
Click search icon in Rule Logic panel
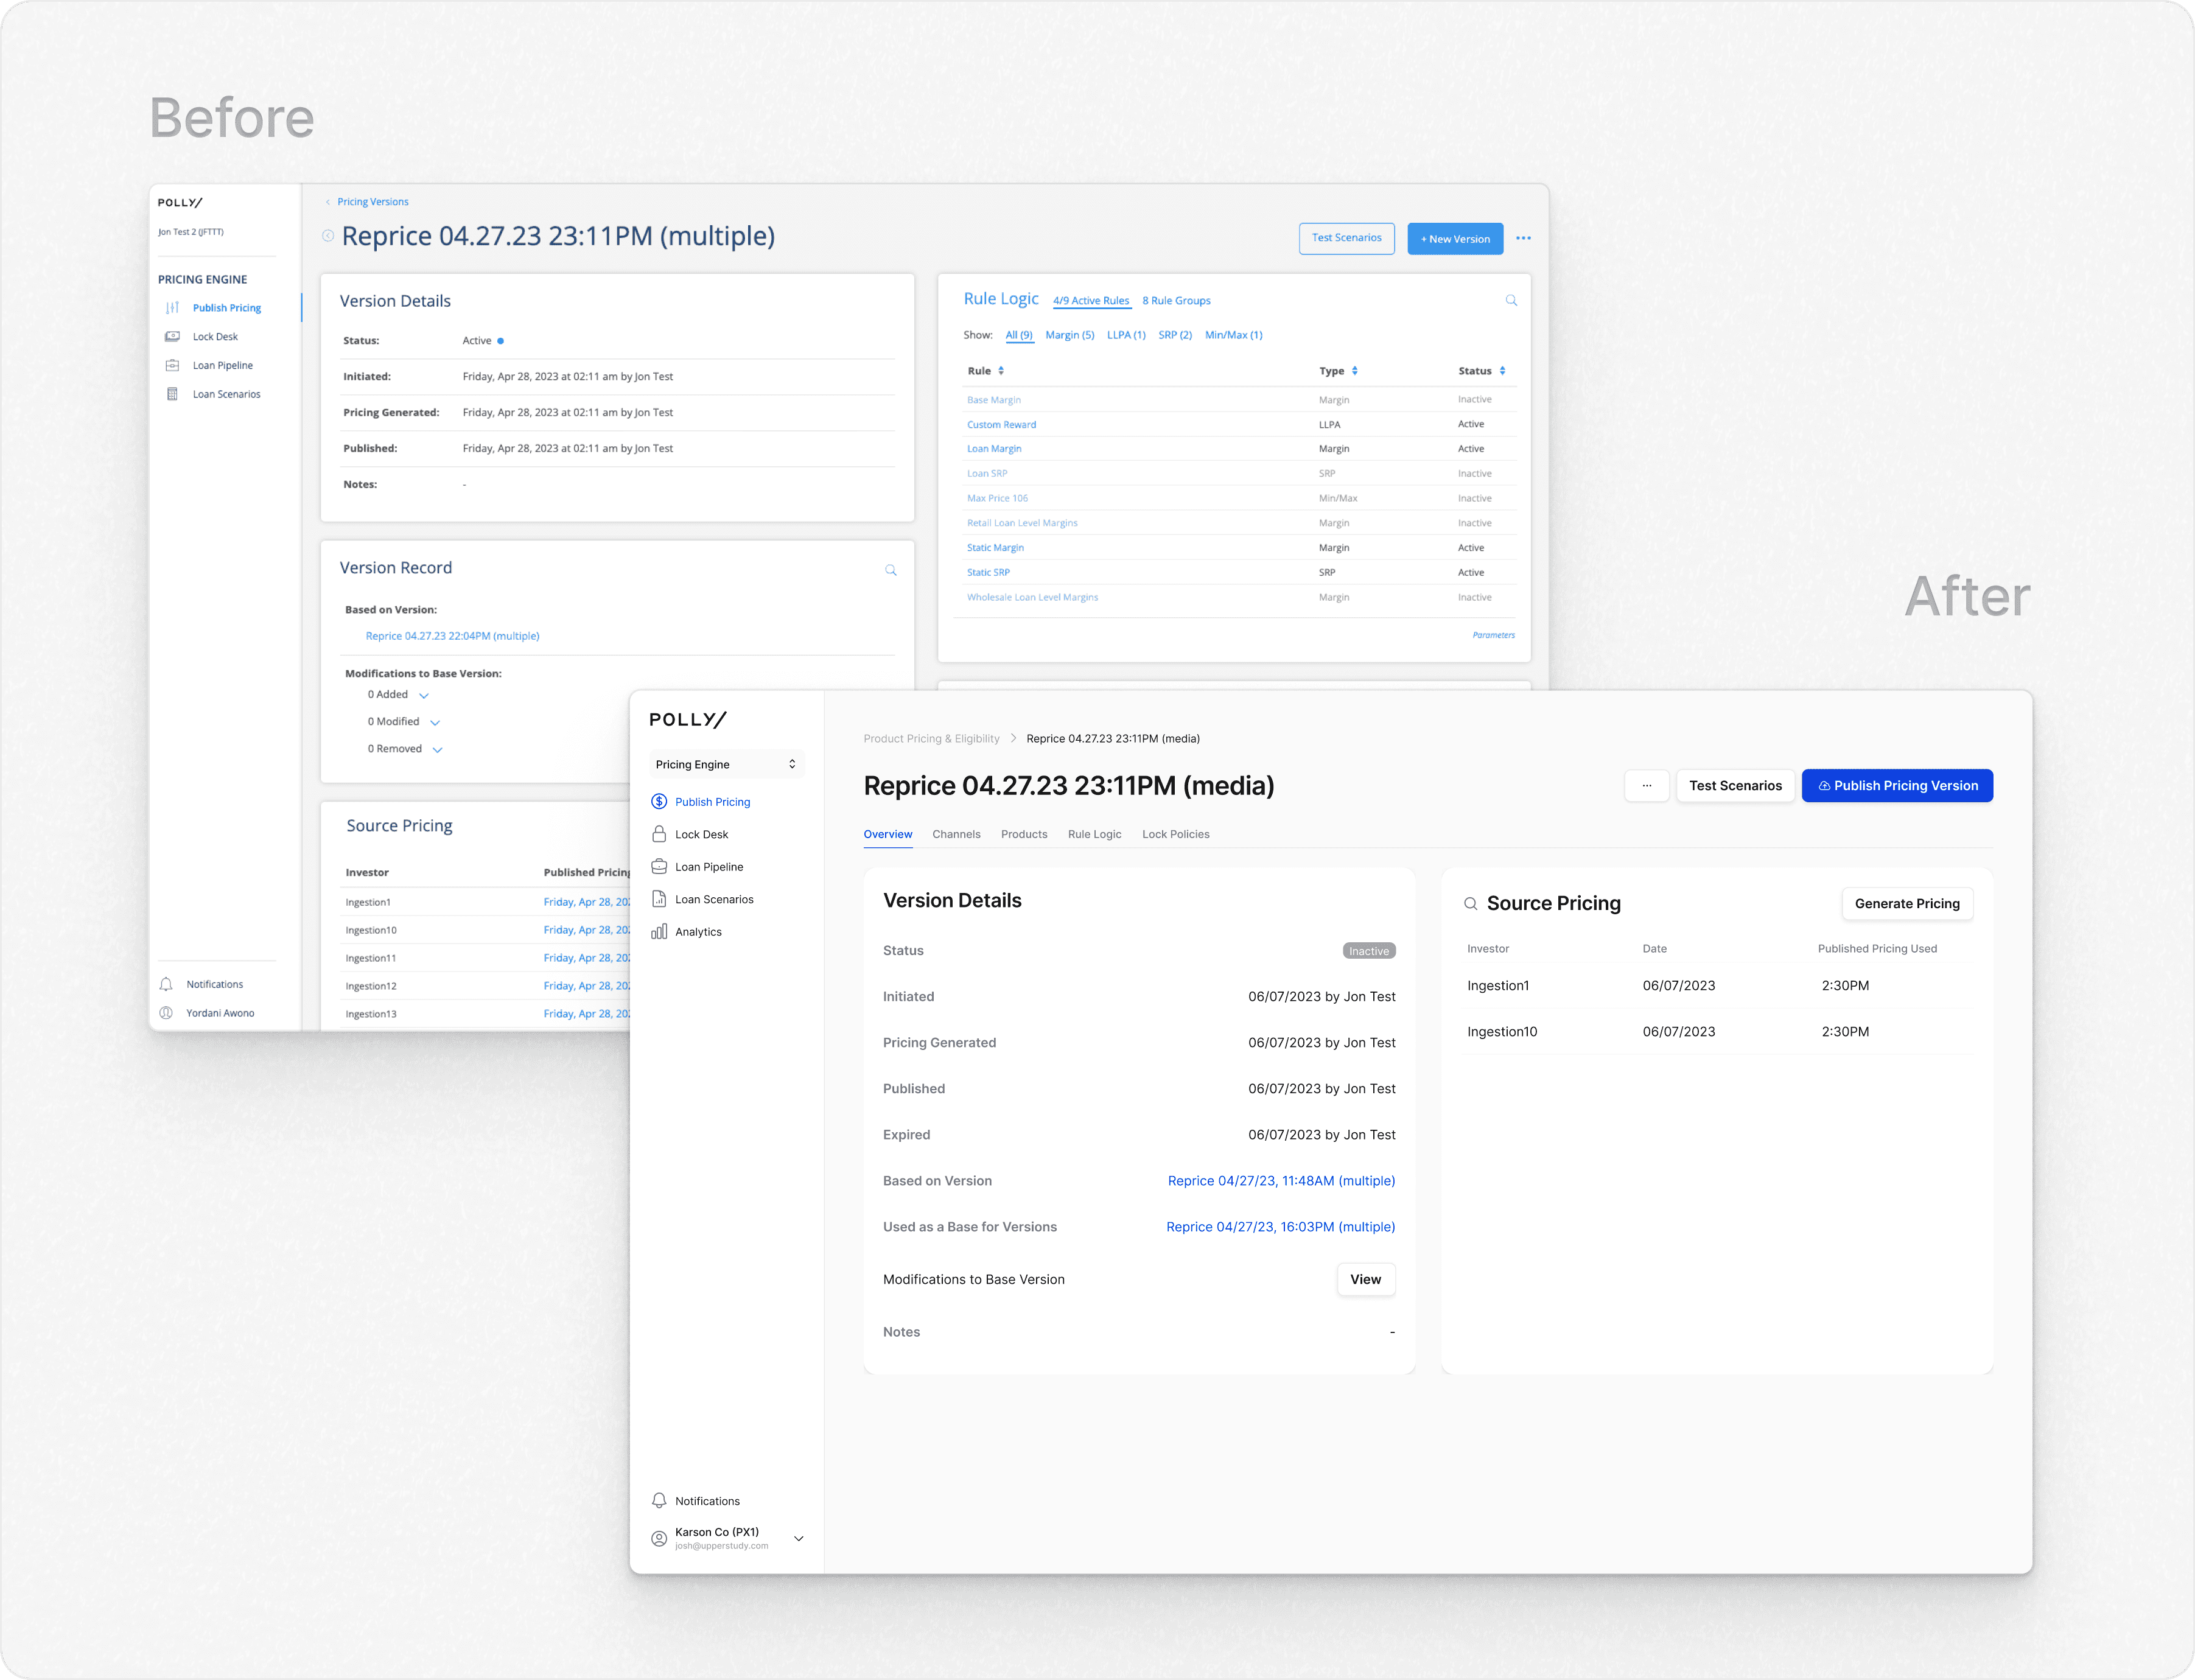click(x=1511, y=300)
